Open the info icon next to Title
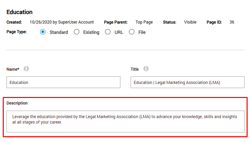This screenshot has height=142, width=250. pyautogui.click(x=146, y=69)
